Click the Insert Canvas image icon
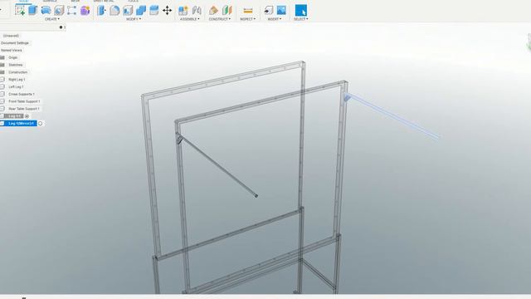 [281, 11]
